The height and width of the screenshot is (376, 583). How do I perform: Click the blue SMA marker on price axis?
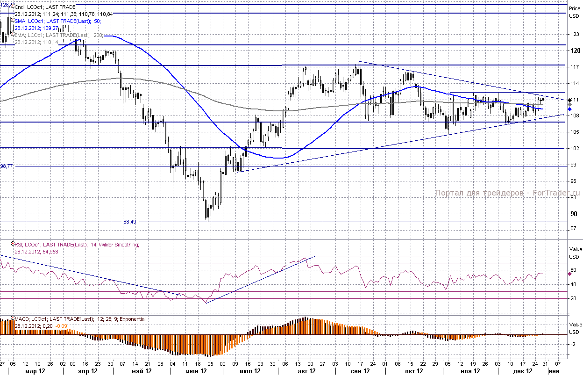pyautogui.click(x=569, y=109)
